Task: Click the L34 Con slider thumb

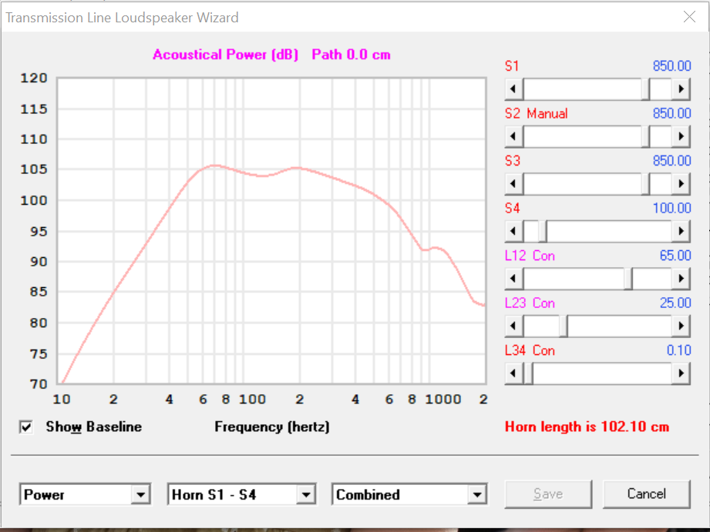Action: click(528, 373)
